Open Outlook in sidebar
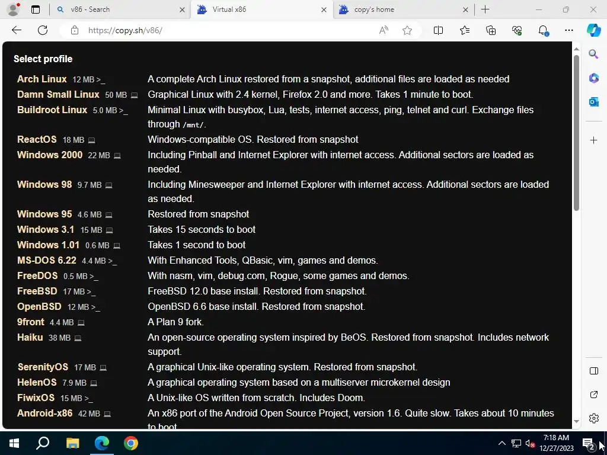 (593, 102)
